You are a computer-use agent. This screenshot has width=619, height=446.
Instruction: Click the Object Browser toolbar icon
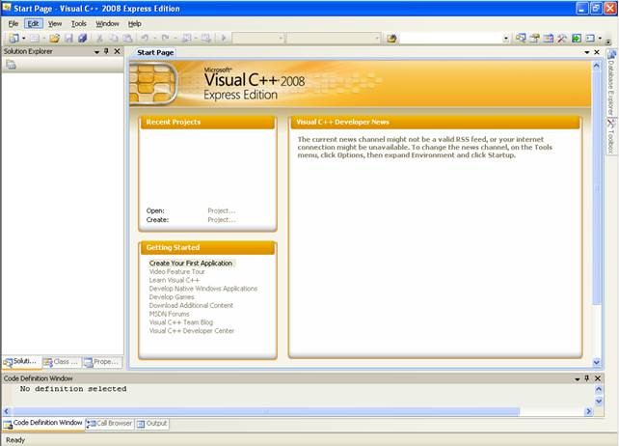(549, 39)
